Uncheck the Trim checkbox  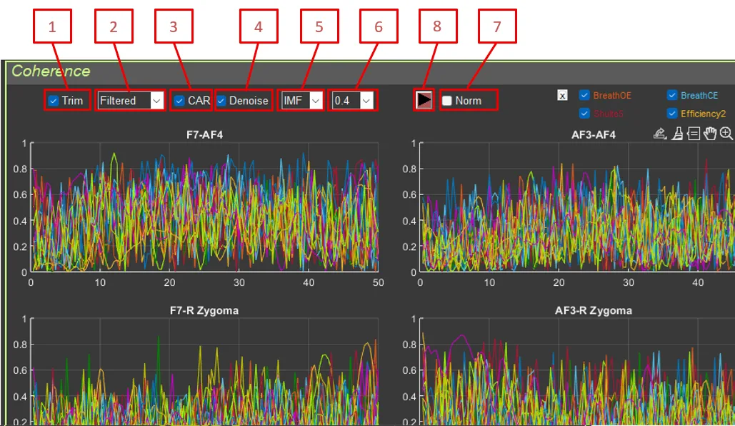54,101
